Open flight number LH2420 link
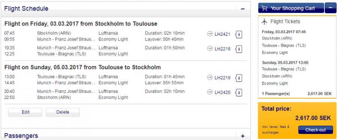 tap(222, 93)
